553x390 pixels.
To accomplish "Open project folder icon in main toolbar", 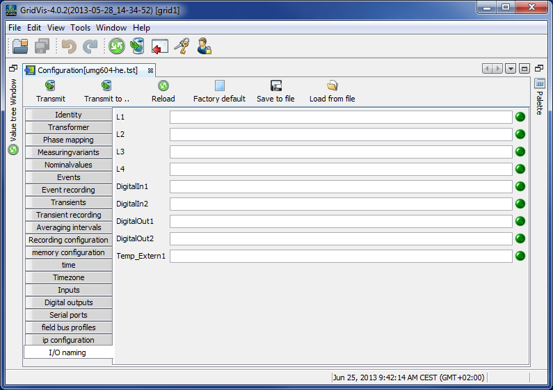I will click(20, 46).
